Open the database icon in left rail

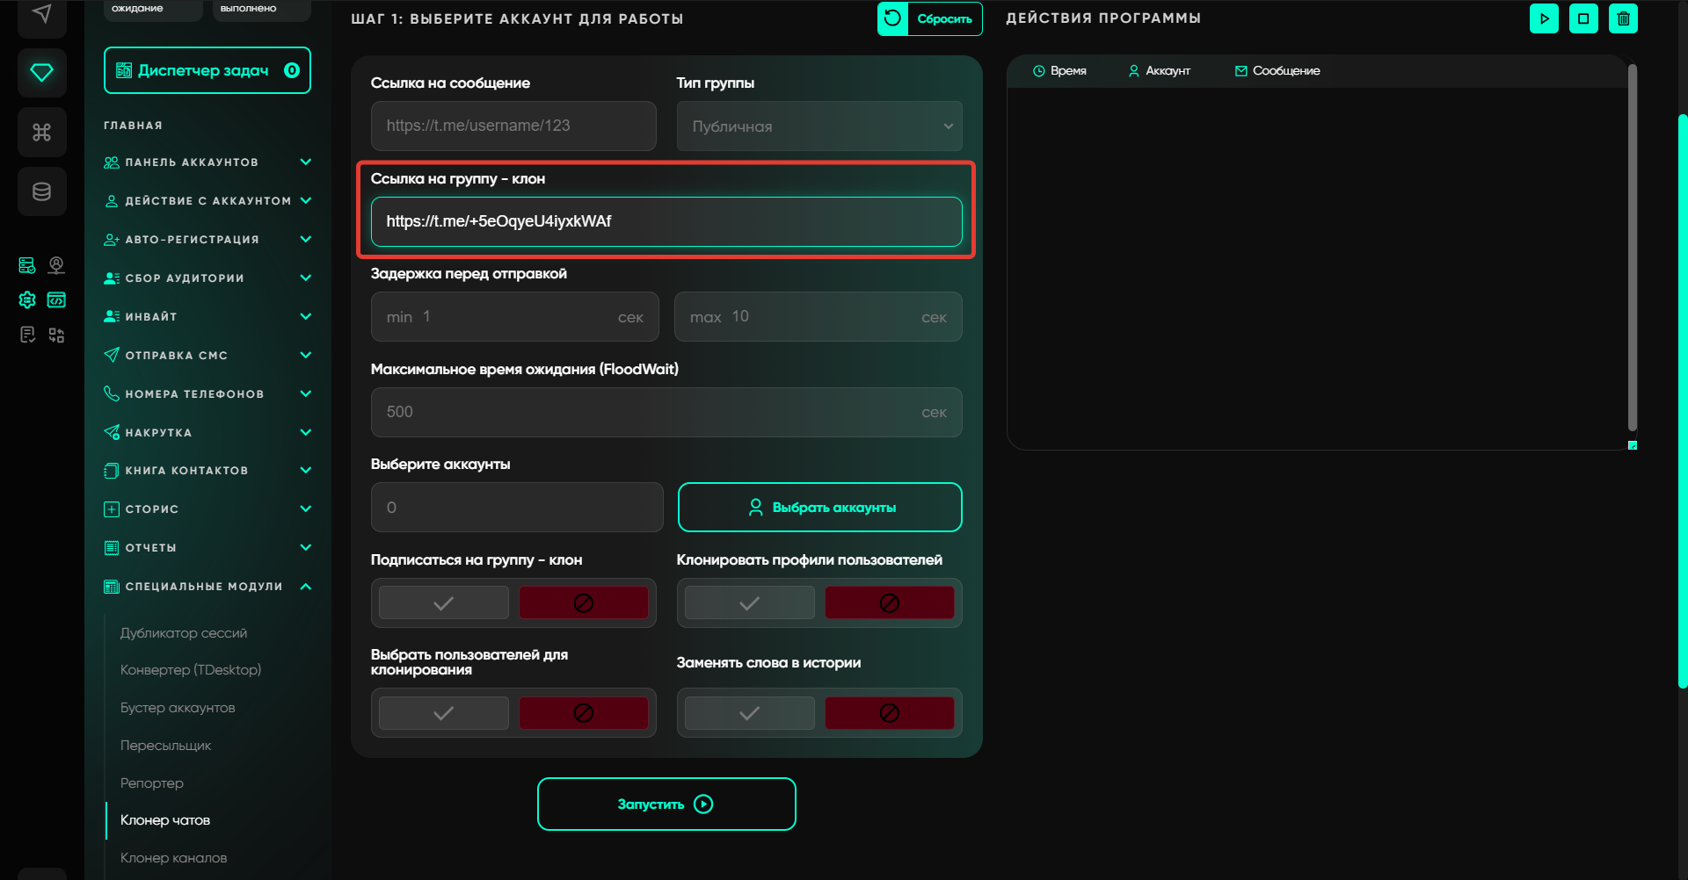tap(41, 191)
